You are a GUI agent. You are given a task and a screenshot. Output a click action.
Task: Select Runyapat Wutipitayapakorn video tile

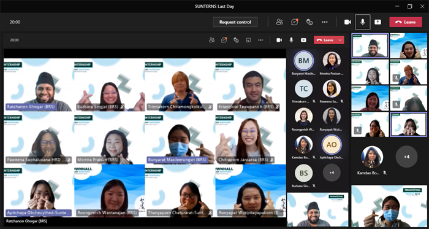click(251, 191)
